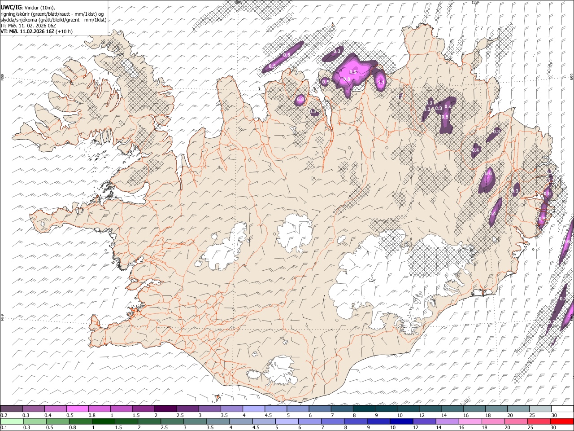Pick the lower legend swatch between 0.3 and 0.5

[x=35, y=421]
